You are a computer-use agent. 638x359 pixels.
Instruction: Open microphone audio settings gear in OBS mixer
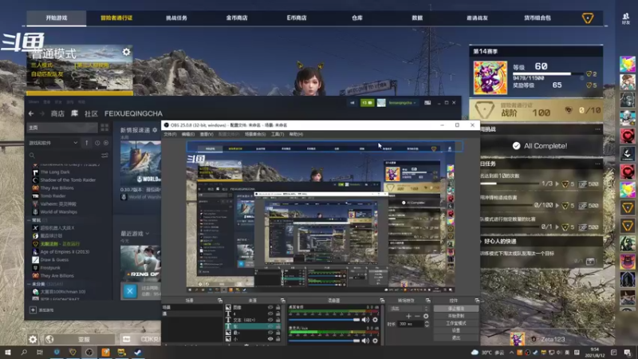[x=375, y=341]
